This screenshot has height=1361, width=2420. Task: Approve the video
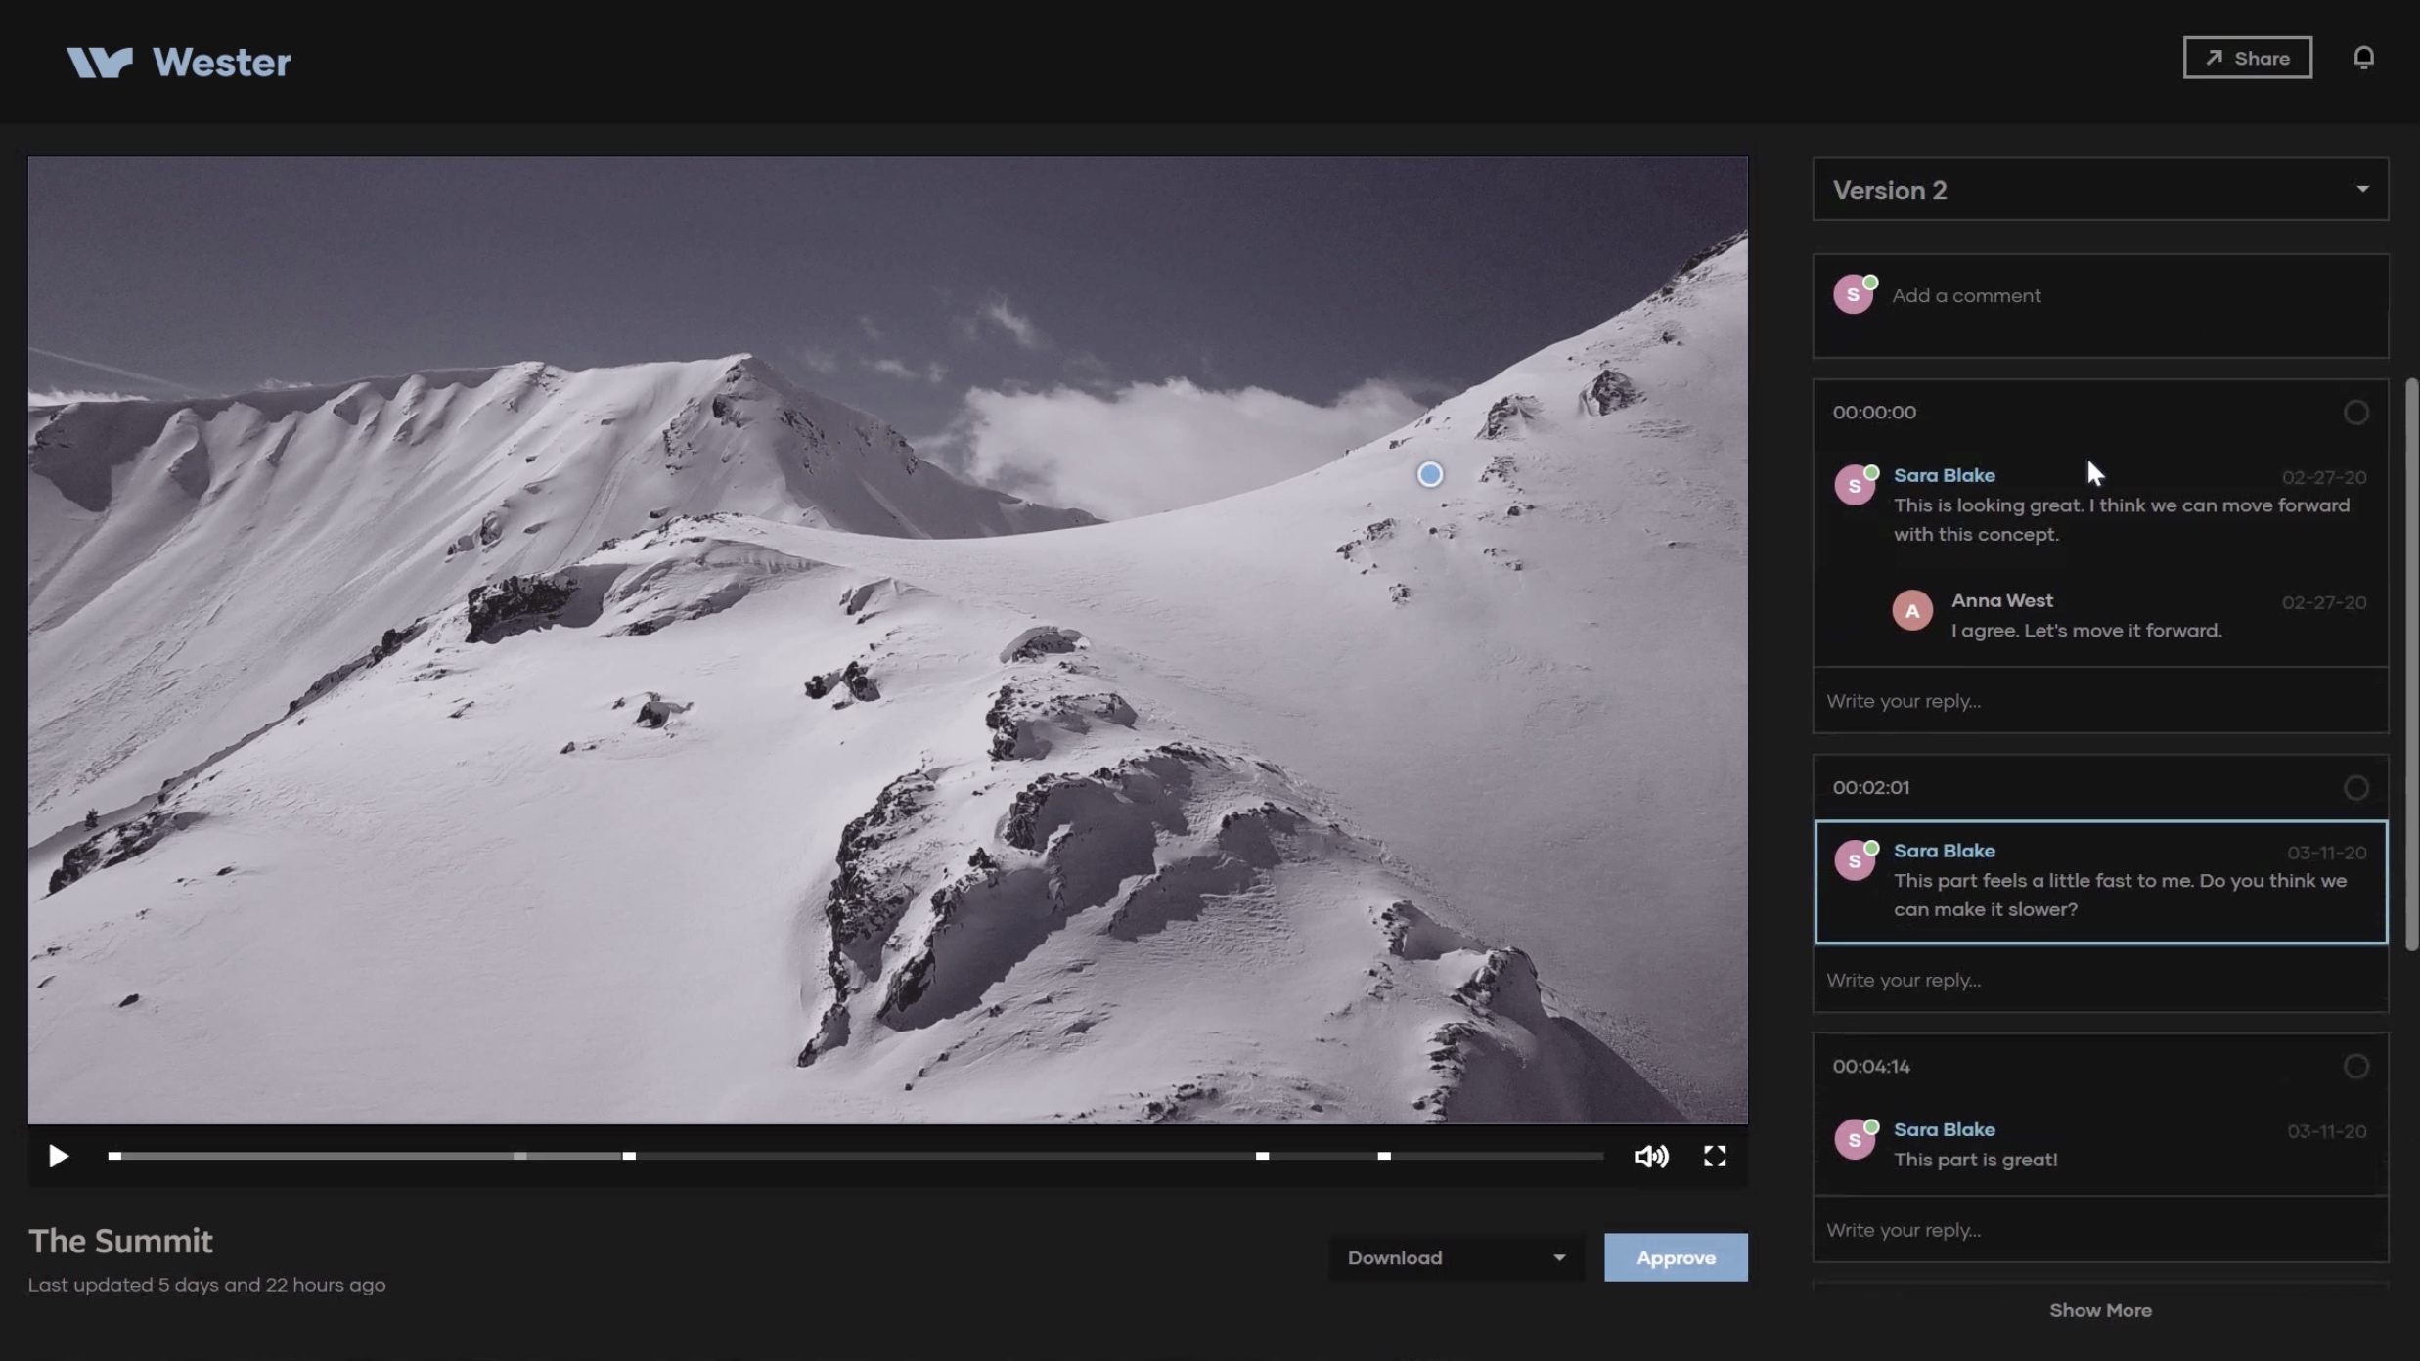[1675, 1257]
